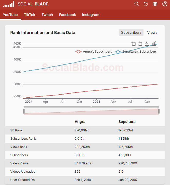Select the TikTok tab
Image resolution: width=170 pixels, height=185 pixels.
pos(30,15)
